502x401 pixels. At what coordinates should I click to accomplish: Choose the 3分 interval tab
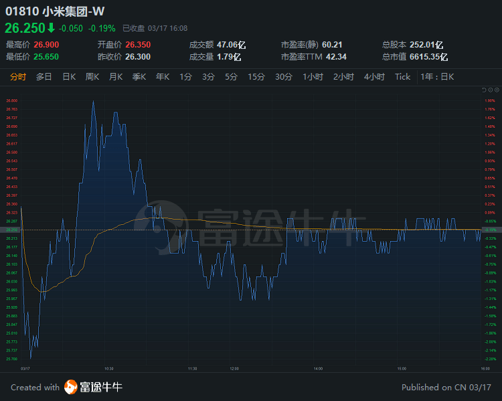pos(208,77)
